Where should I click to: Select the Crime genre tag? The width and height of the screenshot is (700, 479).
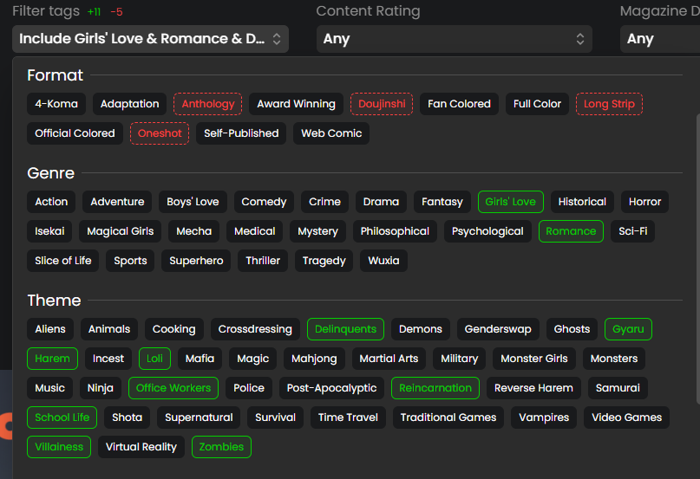coord(324,202)
